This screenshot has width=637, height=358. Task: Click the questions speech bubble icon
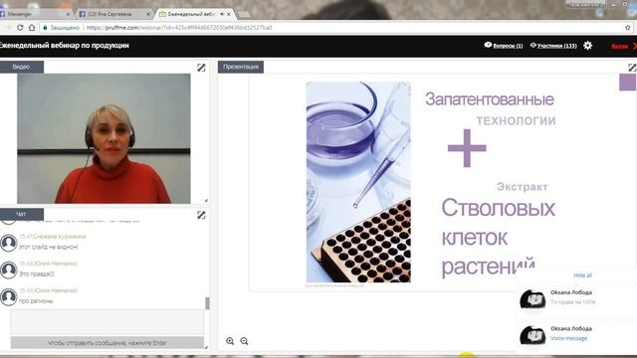coord(488,45)
